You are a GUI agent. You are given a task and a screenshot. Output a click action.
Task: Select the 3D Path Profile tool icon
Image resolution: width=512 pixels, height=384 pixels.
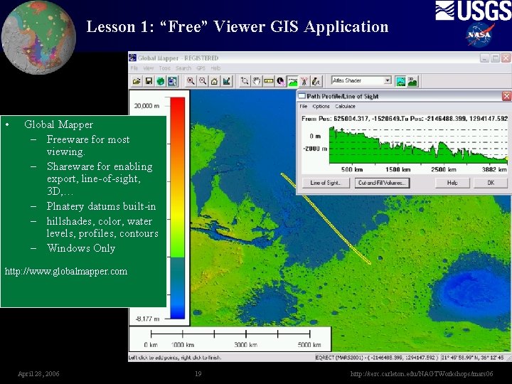pos(292,81)
